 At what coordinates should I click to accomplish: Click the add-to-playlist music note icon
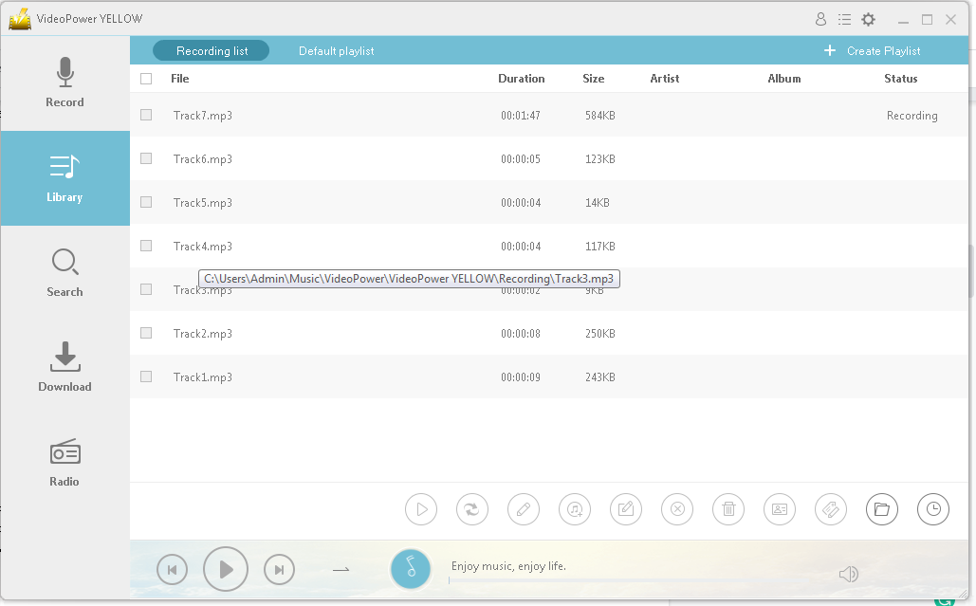(x=575, y=509)
